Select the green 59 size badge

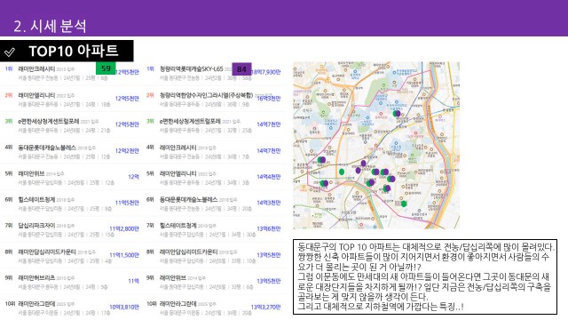[106, 68]
